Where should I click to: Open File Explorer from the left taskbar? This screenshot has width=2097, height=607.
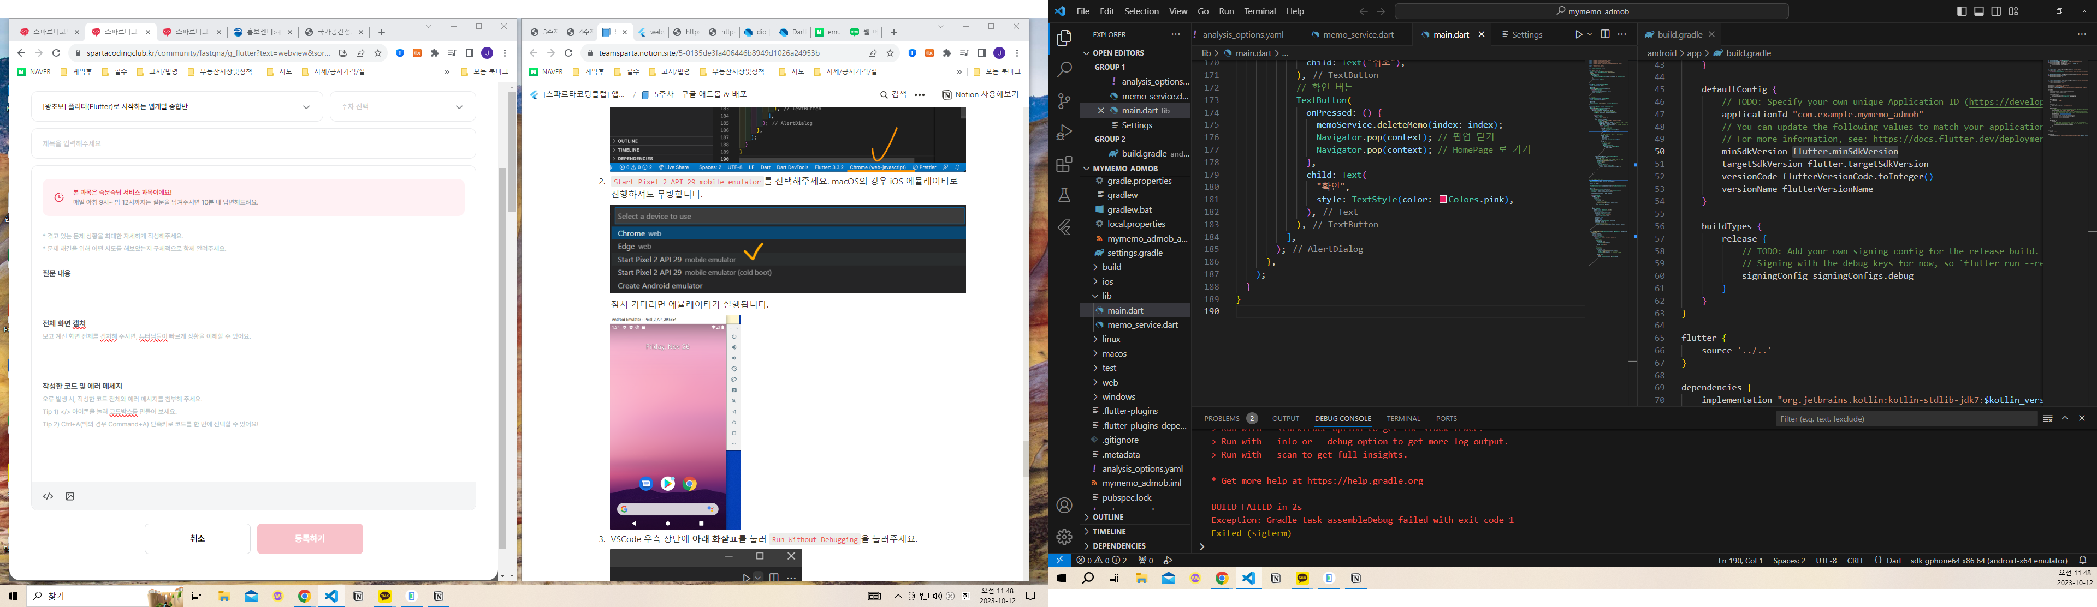[x=224, y=597]
